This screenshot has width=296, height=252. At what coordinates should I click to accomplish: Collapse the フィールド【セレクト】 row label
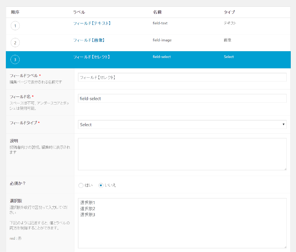click(x=92, y=57)
